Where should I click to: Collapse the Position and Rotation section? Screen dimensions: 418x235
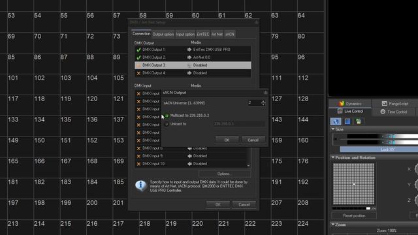[333, 158]
